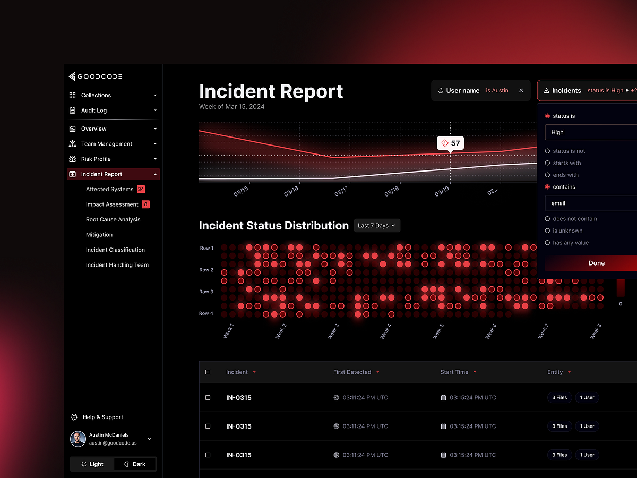The width and height of the screenshot is (637, 478).
Task: Click Austin McDaniels profile avatar
Action: point(78,439)
